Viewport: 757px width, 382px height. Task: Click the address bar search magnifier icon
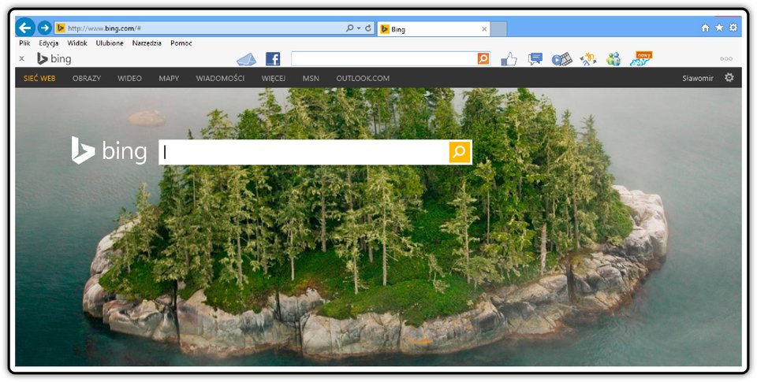[x=349, y=28]
